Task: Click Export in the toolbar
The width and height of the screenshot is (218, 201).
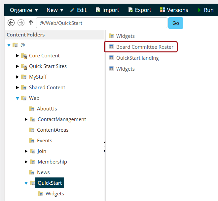Action: click(140, 10)
